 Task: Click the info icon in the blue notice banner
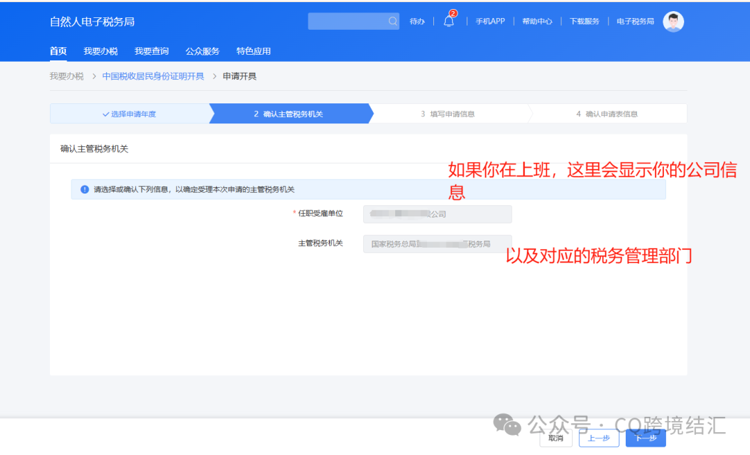[84, 189]
